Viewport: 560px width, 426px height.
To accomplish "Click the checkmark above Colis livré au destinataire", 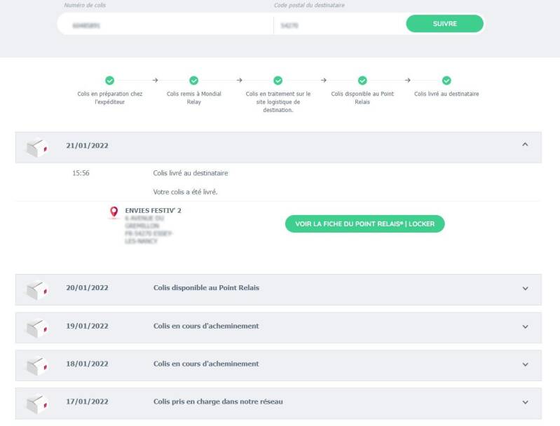I will coord(446,81).
